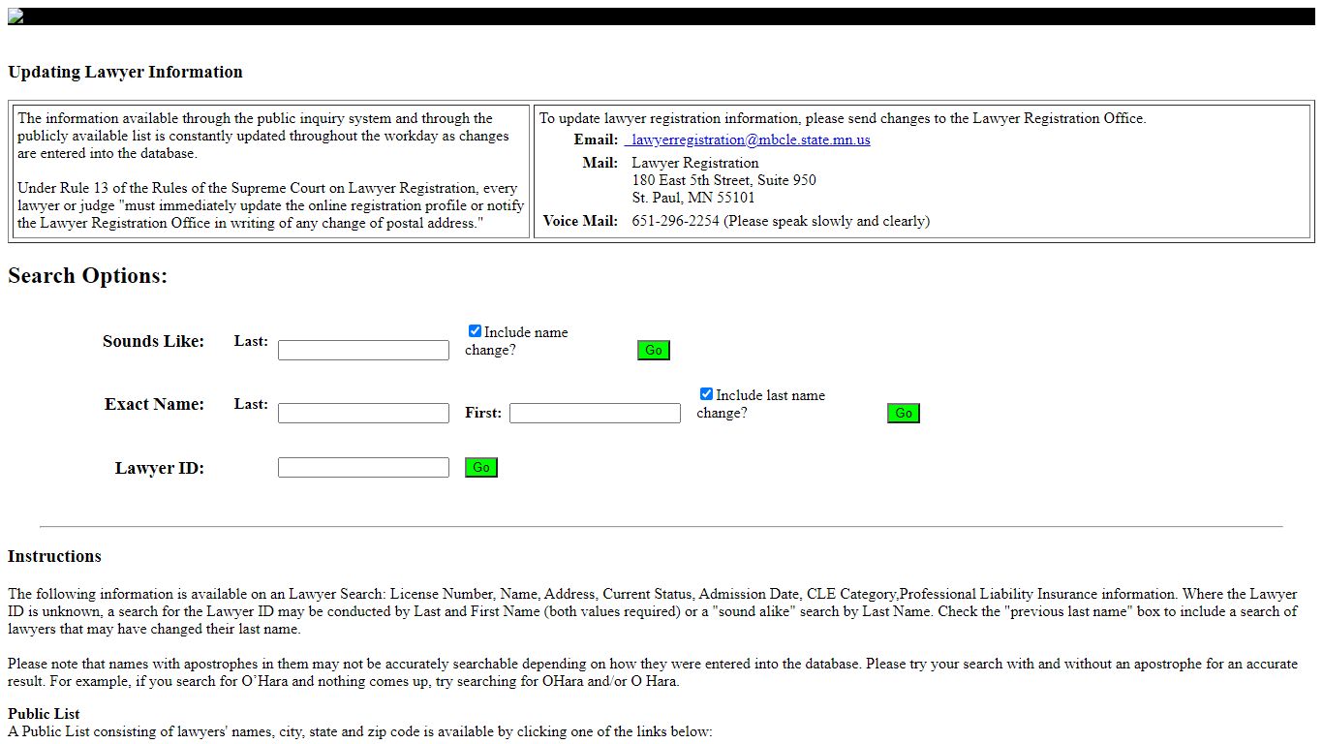The width and height of the screenshot is (1323, 744).
Task: Focus the Exact Name first name field
Action: click(x=595, y=413)
